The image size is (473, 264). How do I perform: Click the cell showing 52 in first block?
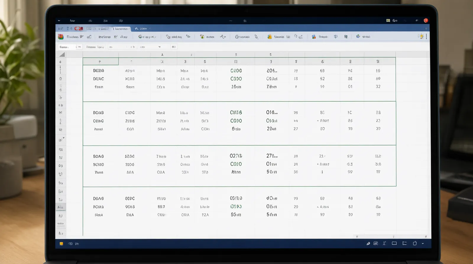click(322, 79)
